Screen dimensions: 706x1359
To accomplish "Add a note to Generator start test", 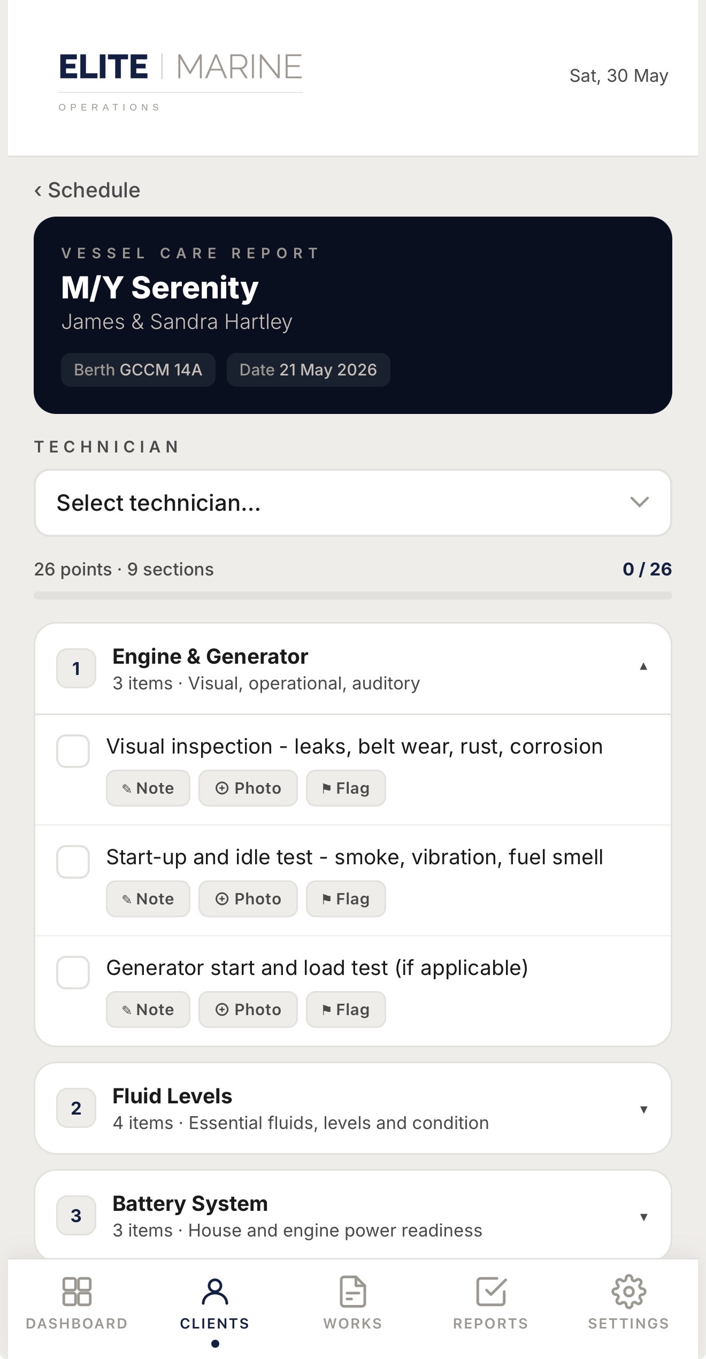I will pyautogui.click(x=148, y=1009).
